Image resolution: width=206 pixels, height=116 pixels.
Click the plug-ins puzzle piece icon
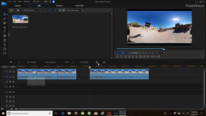[x=18, y=10]
